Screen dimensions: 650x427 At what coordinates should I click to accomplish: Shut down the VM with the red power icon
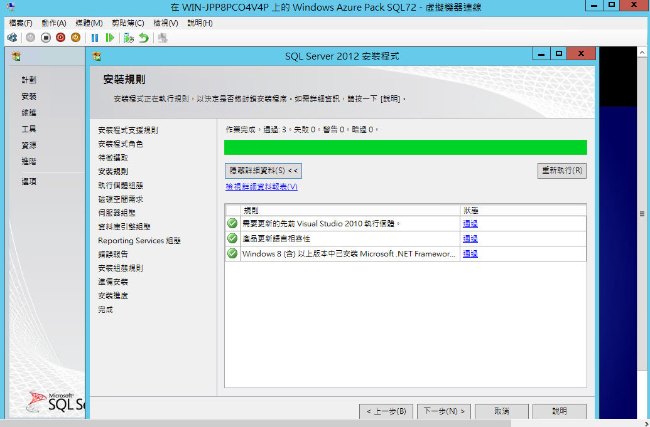60,38
